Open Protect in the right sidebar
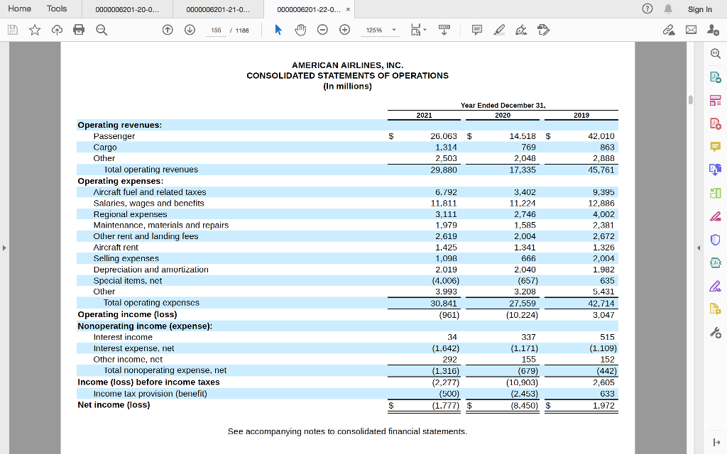This screenshot has width=727, height=454. (x=715, y=238)
